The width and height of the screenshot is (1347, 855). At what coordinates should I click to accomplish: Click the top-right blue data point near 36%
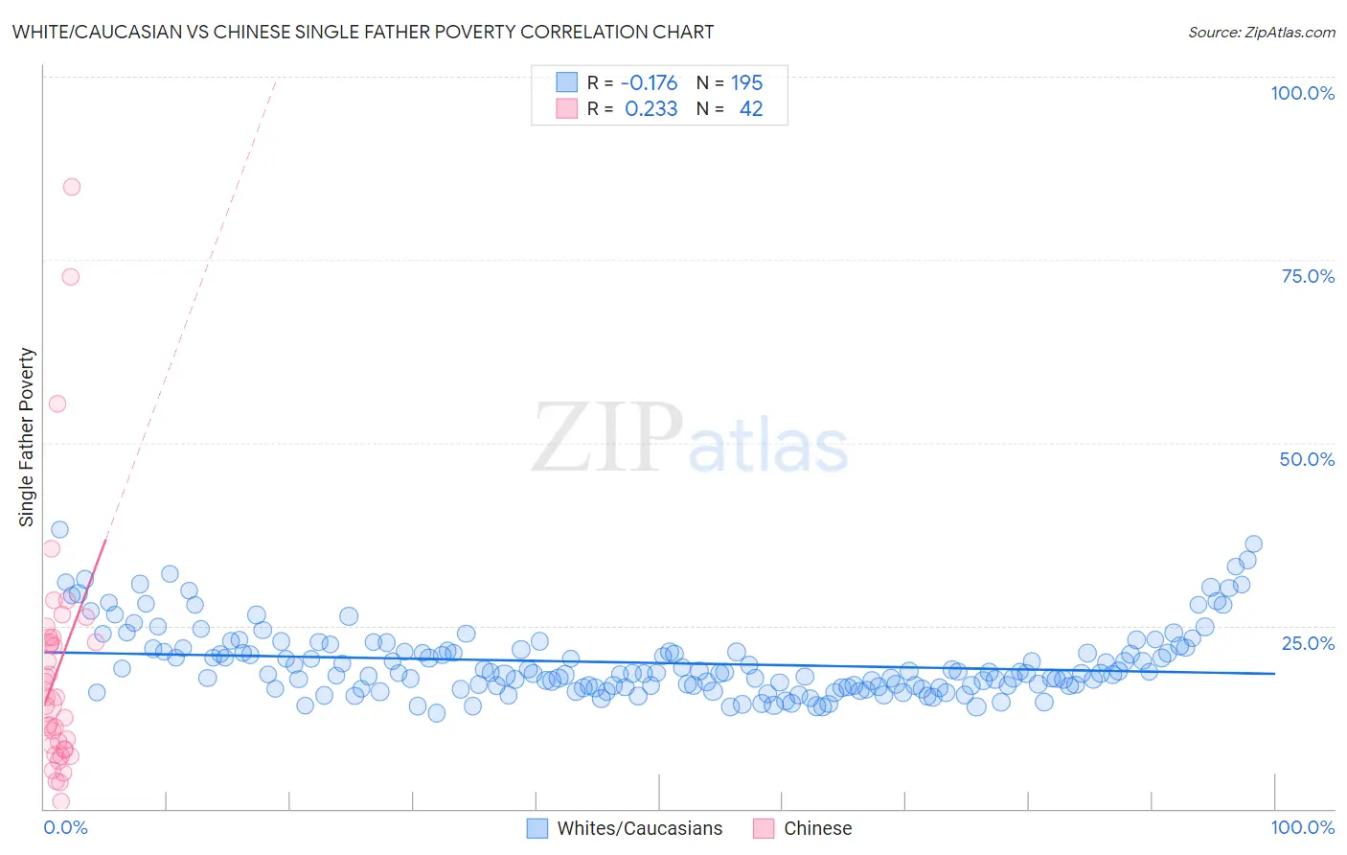tap(1253, 543)
